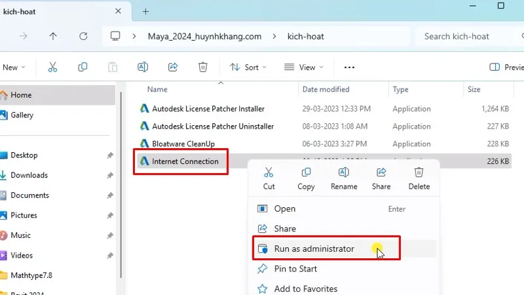
Task: Click the Share icon in the toolbar
Action: 173,68
